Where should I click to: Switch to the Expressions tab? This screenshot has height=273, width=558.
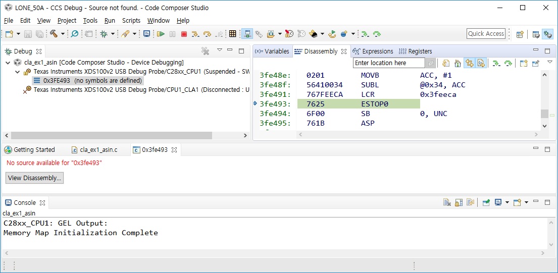(x=373, y=51)
